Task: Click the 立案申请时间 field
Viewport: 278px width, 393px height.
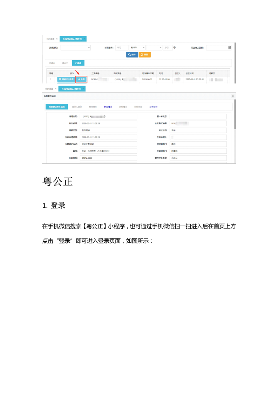Action: pyautogui.click(x=108, y=137)
